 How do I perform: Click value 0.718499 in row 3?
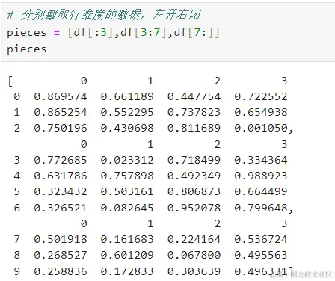click(x=194, y=160)
